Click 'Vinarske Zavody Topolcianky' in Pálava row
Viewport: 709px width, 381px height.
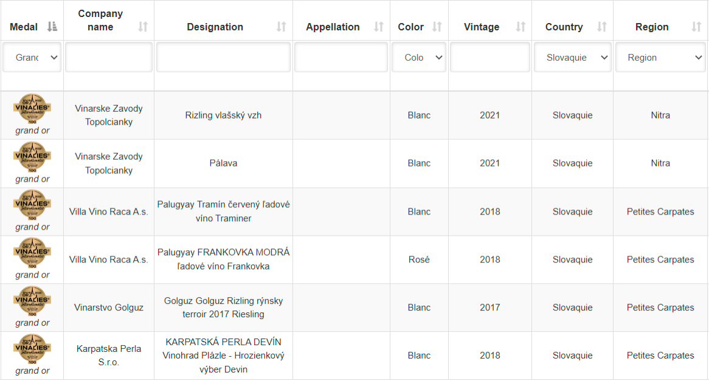coord(108,163)
